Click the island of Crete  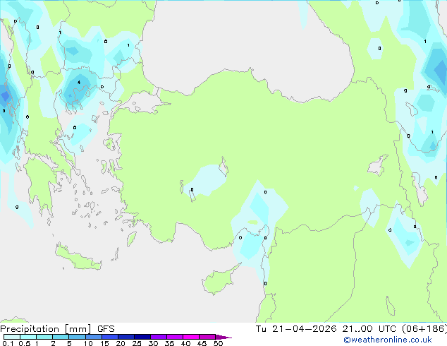coord(78,258)
